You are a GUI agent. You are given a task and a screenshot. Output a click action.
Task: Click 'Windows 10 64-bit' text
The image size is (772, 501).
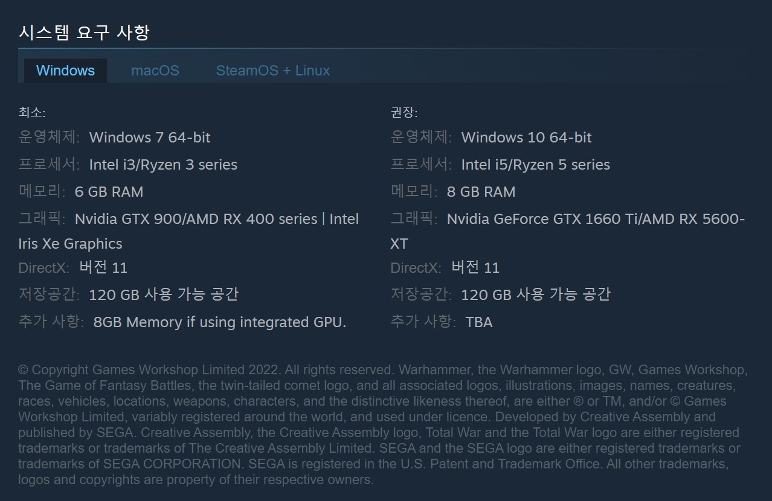point(527,138)
